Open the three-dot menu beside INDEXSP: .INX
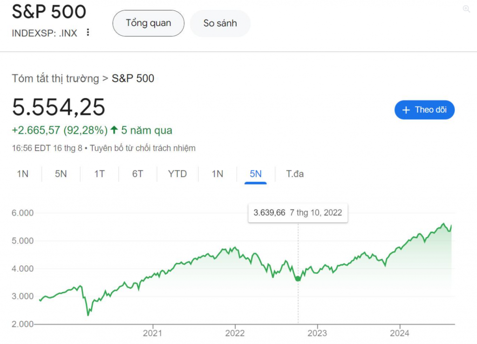Image resolution: width=477 pixels, height=344 pixels. [x=88, y=33]
